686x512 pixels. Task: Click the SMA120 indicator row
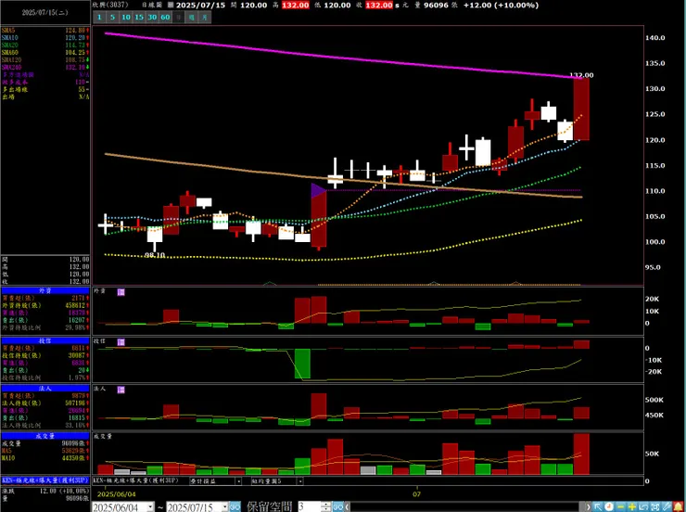point(45,60)
